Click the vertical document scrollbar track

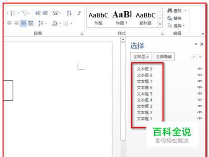pyautogui.click(x=123, y=149)
